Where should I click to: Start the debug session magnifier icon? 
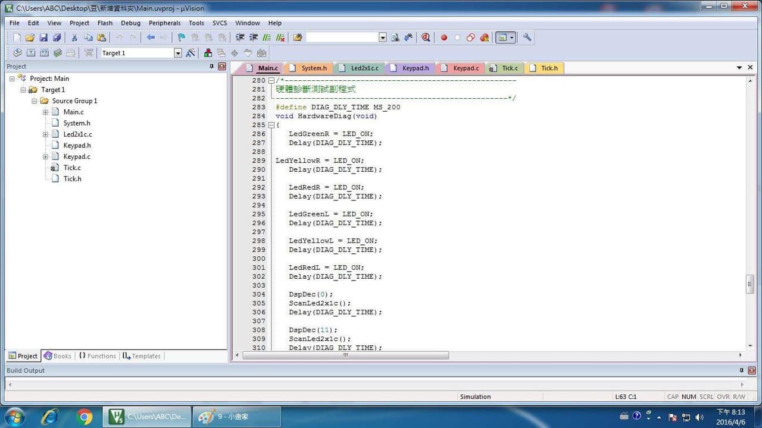coord(426,37)
